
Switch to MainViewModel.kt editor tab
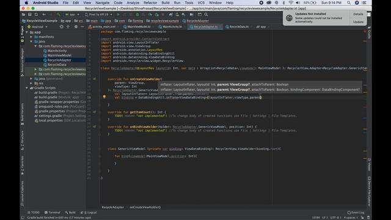tap(137, 27)
